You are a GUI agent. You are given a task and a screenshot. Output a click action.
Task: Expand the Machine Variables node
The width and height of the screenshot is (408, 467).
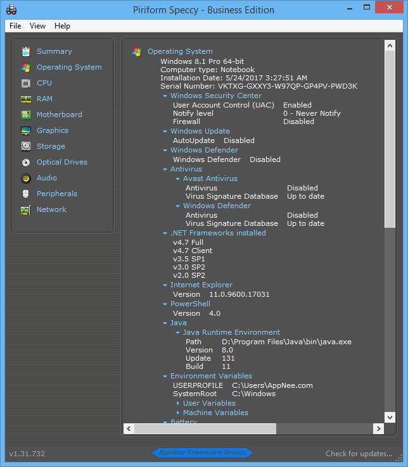[178, 413]
